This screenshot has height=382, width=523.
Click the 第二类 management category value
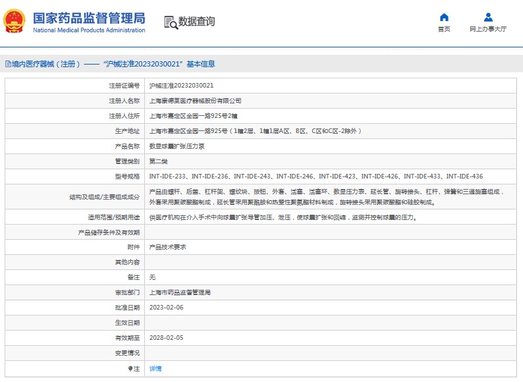click(x=159, y=161)
